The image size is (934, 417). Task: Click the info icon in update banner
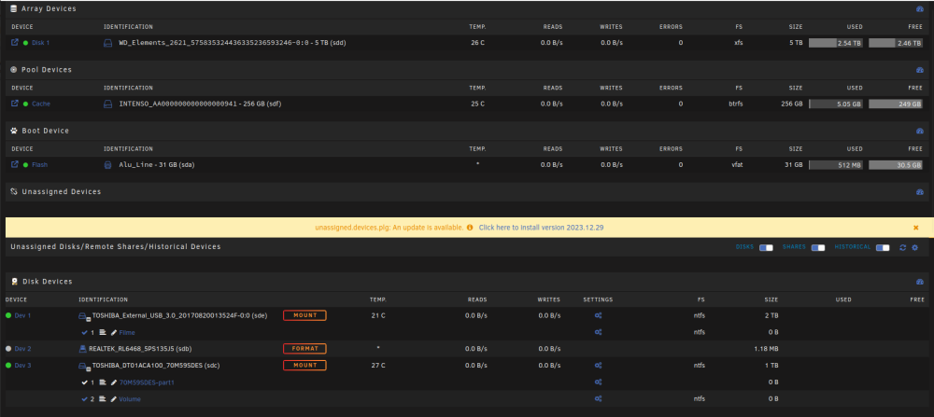coord(470,228)
